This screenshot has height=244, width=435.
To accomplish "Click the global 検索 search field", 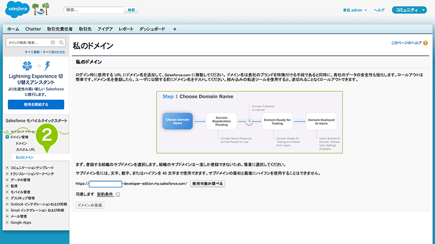I will tap(93, 10).
